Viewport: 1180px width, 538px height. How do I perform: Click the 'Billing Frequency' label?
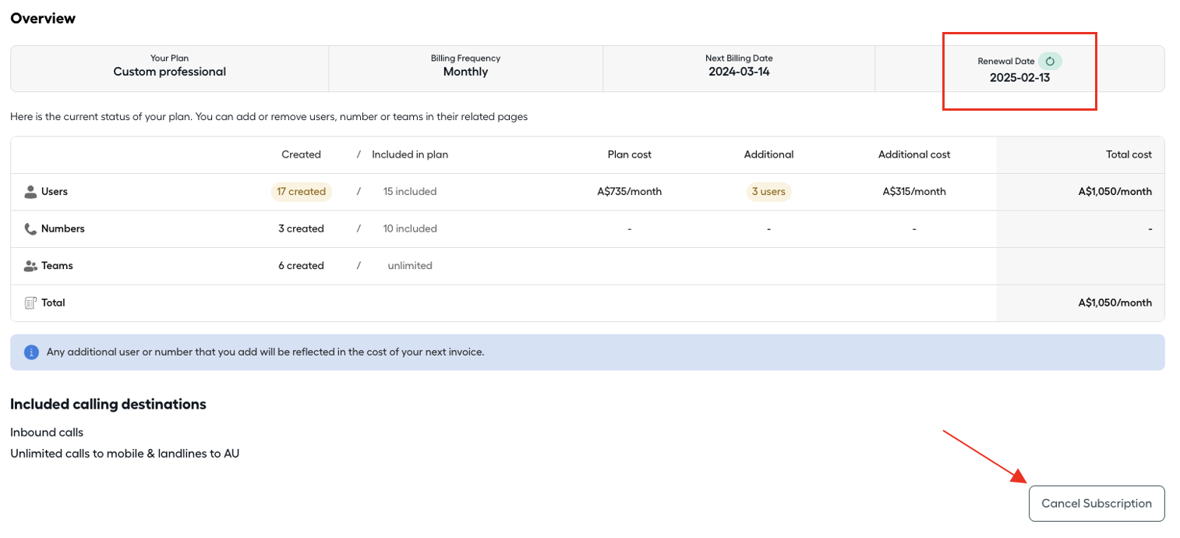point(465,58)
